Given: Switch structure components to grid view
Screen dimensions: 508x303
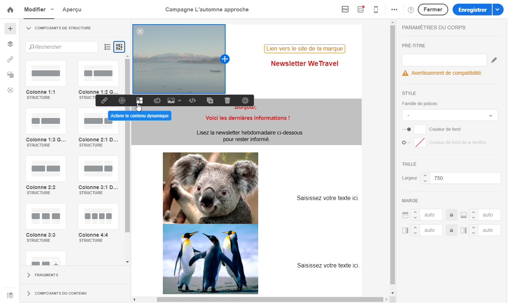Looking at the screenshot, I should click(119, 47).
